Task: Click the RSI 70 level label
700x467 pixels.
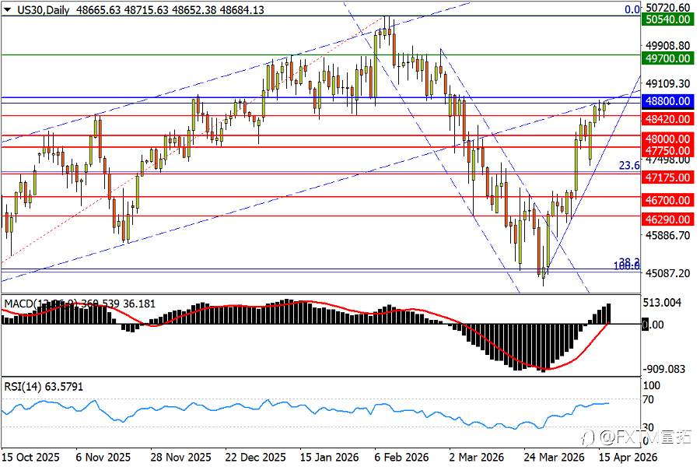Action: pos(647,399)
